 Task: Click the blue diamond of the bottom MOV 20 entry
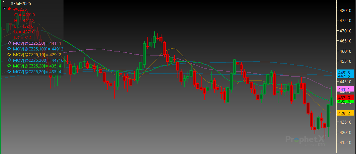(x=9, y=71)
